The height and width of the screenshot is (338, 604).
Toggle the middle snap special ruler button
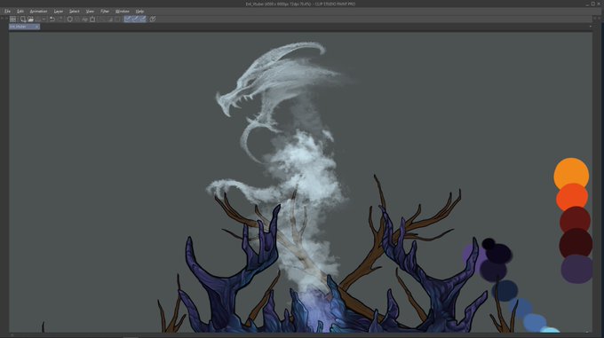click(135, 19)
